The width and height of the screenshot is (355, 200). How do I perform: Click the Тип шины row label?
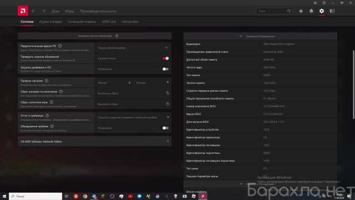click(192, 168)
